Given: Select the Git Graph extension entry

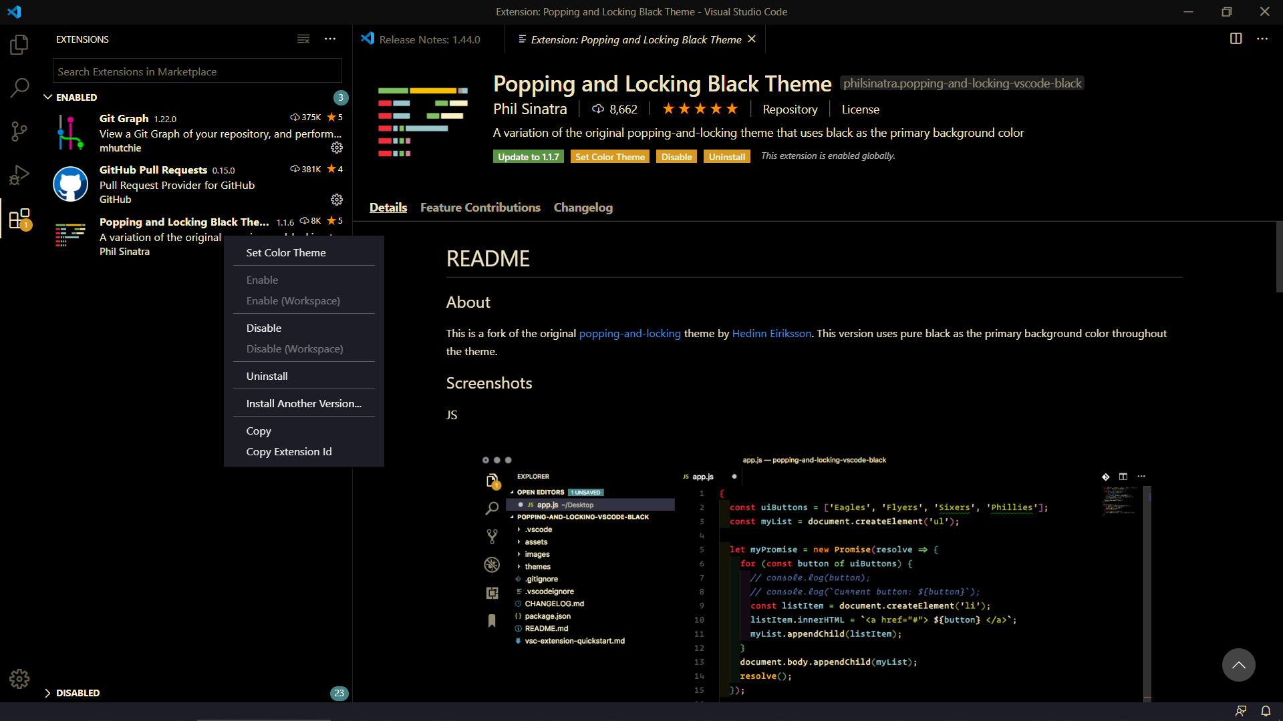Looking at the screenshot, I should (x=198, y=133).
